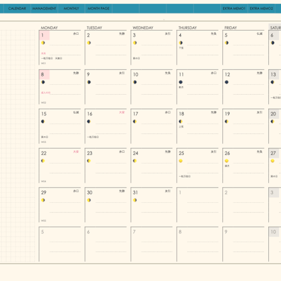The image size is (281, 281).
Task: Click the moon phase icon on day 9
Action: click(89, 82)
